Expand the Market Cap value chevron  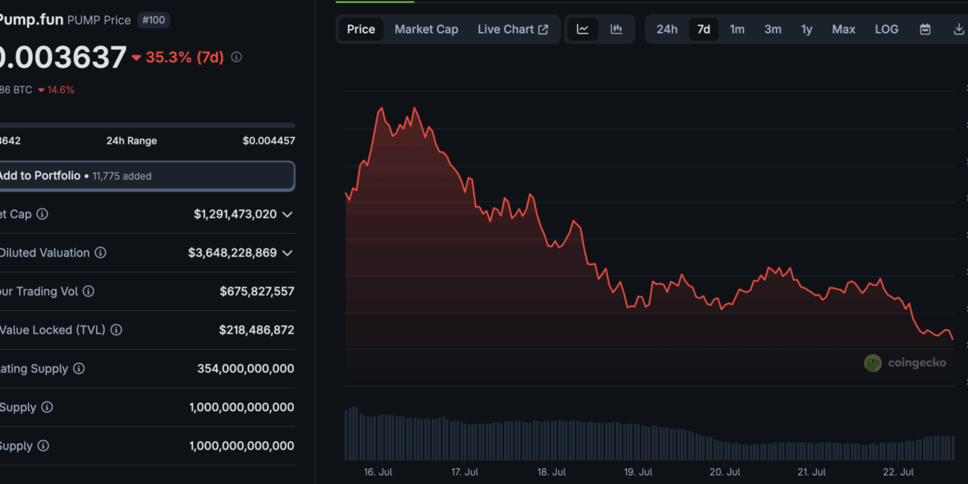287,214
